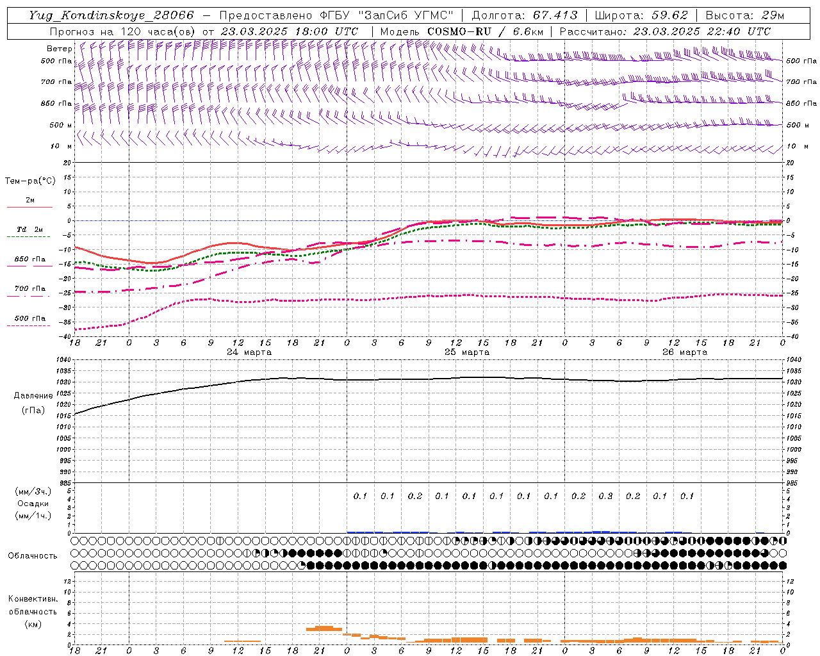
Task: Click the Осадки precipitation label
Action: tap(33, 504)
